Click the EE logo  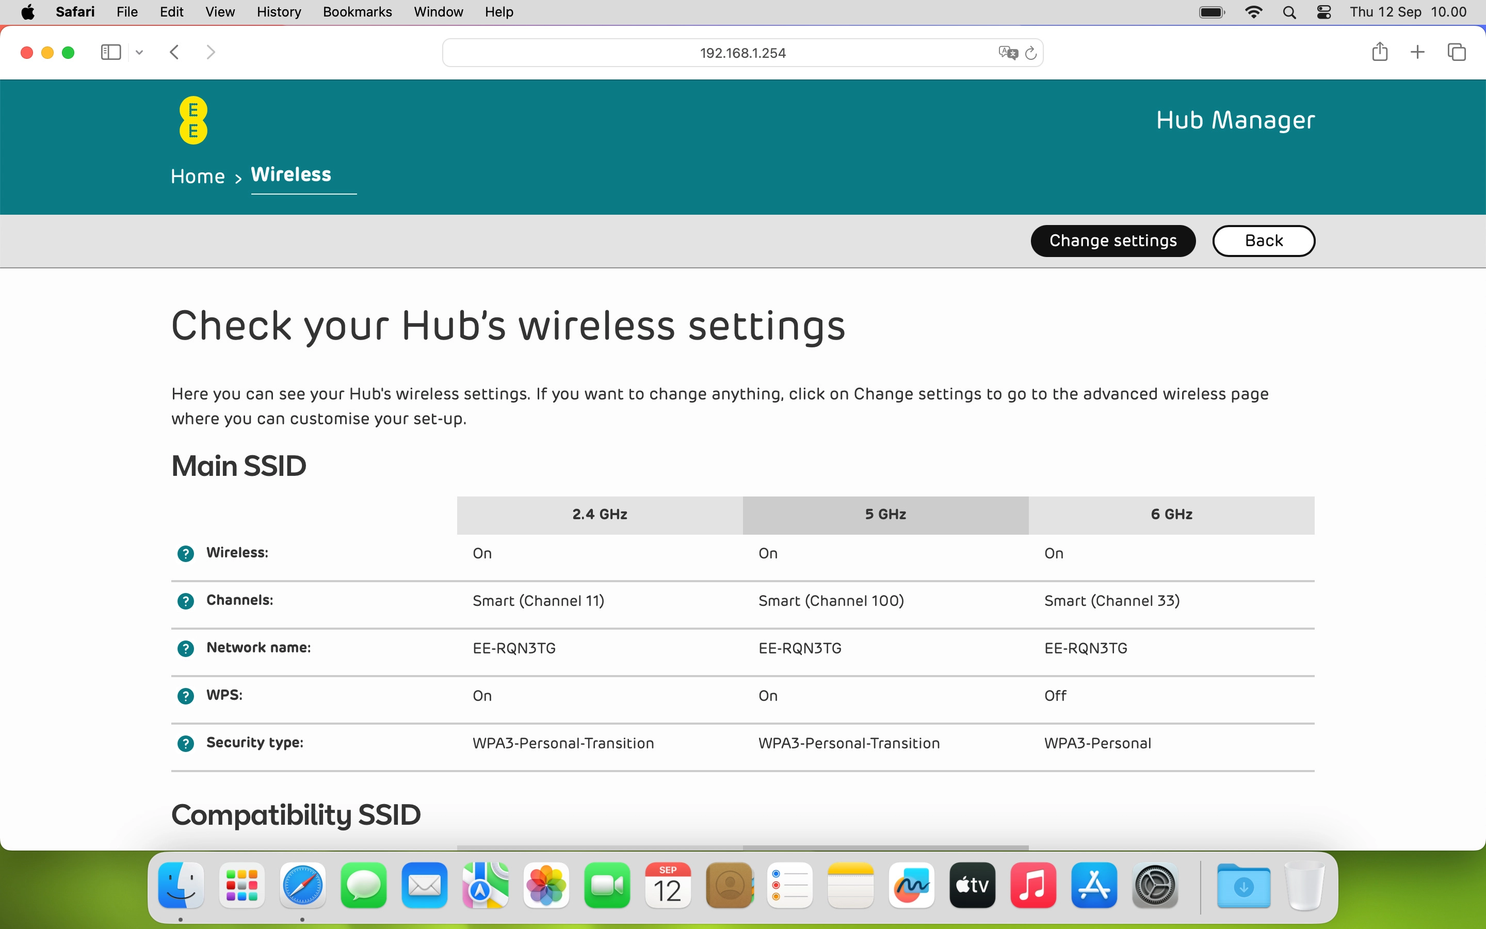[x=193, y=120]
